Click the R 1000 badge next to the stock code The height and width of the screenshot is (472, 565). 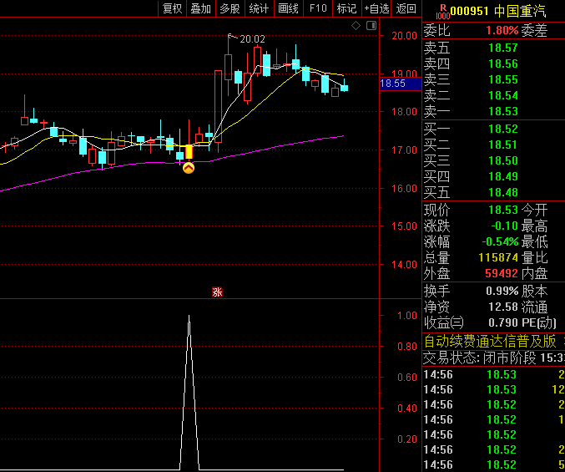443,12
